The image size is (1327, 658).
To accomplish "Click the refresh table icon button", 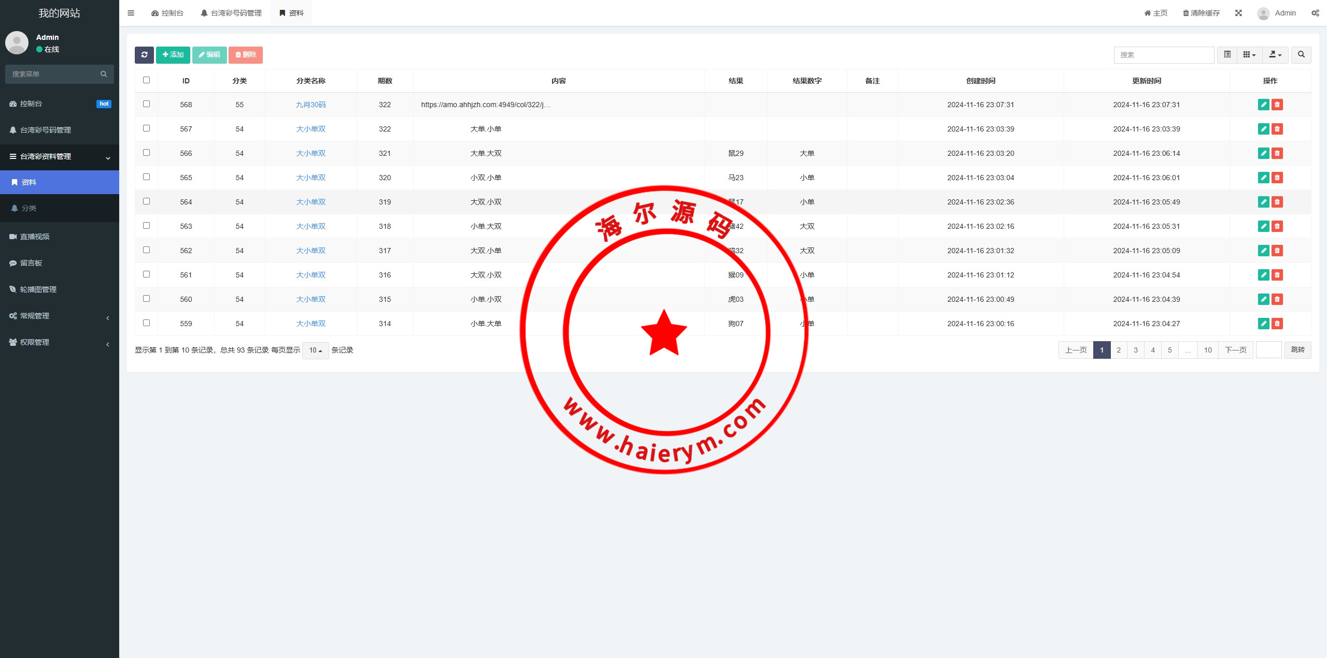I will [144, 55].
